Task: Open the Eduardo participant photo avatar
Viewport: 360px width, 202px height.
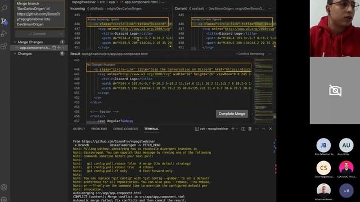Action: [346, 168]
